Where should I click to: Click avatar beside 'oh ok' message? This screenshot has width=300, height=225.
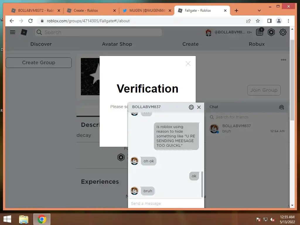tap(134, 161)
